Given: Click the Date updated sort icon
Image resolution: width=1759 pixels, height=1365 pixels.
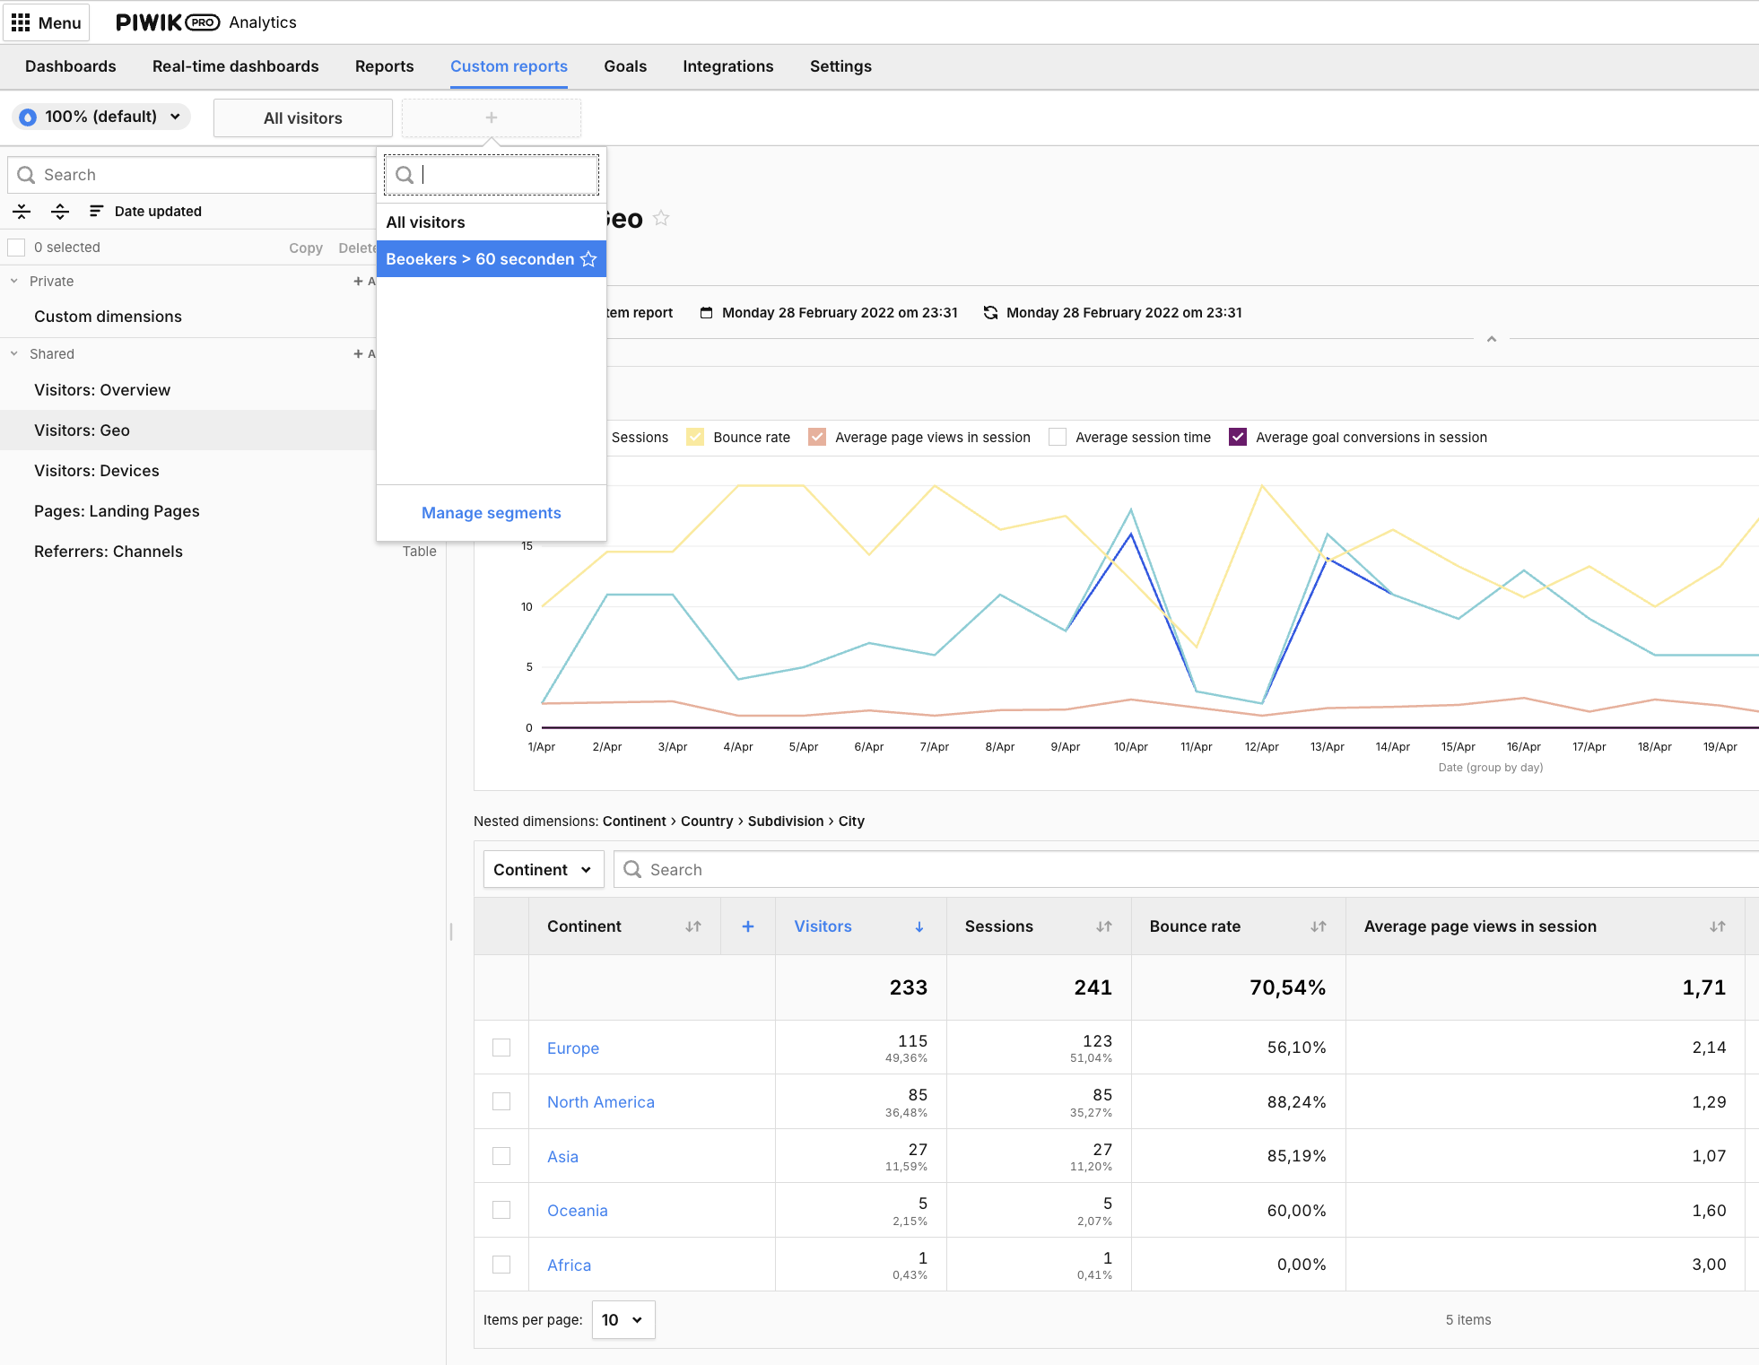Looking at the screenshot, I should coord(96,212).
